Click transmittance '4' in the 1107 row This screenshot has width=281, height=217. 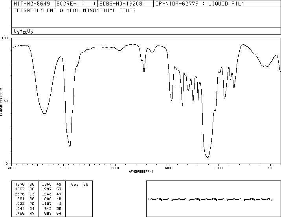click(60, 204)
